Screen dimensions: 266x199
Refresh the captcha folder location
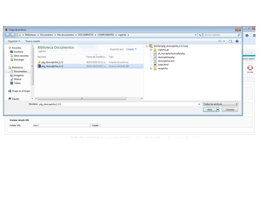point(200,35)
